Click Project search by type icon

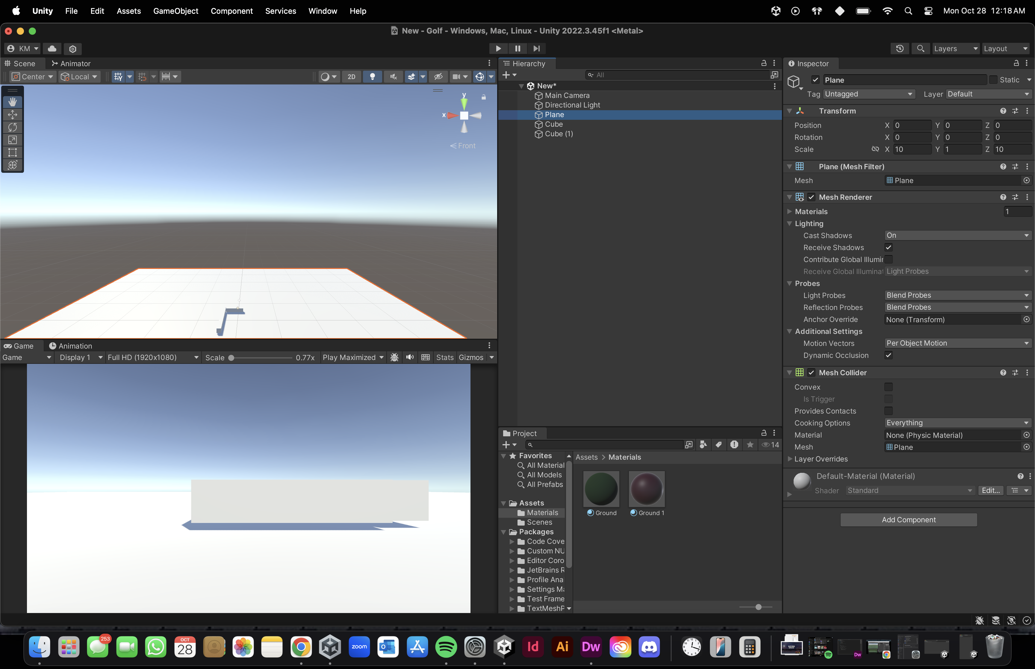pos(703,444)
